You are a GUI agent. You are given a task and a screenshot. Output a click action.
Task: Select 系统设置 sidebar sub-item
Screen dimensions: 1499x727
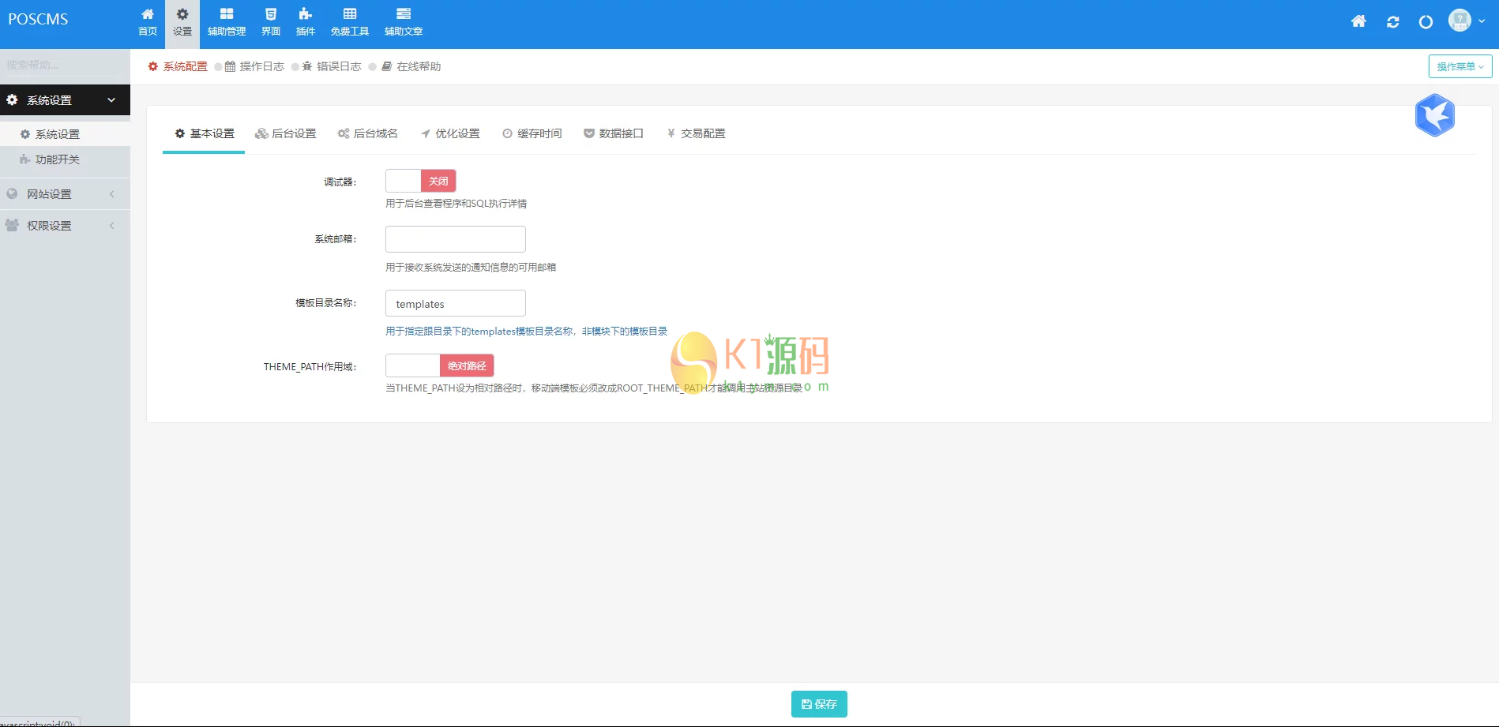(x=65, y=134)
